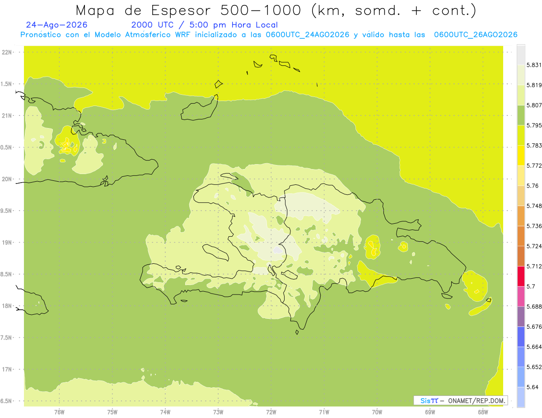Click the legend value "5.795"
This screenshot has height=418, width=542.
point(534,125)
